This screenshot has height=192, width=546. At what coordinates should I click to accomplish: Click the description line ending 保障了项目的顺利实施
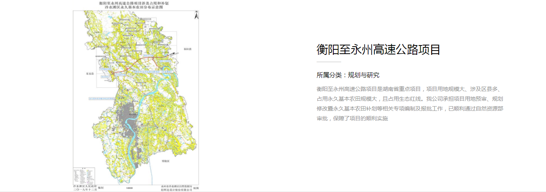coord(353,118)
